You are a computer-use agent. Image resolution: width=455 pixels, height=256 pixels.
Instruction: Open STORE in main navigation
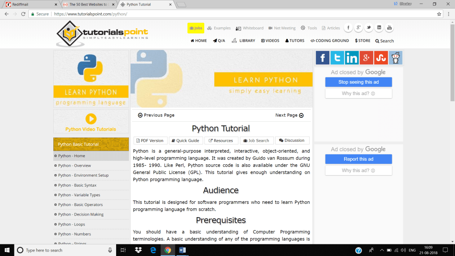363,40
